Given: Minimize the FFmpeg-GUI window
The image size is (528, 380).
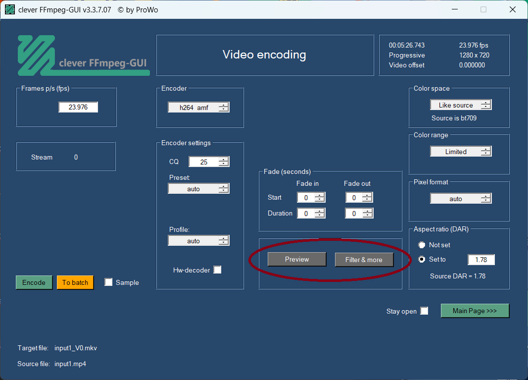Looking at the screenshot, I should click(455, 9).
